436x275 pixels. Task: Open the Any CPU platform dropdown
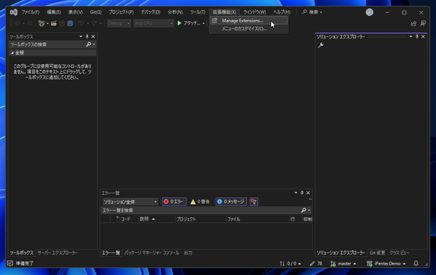tap(153, 23)
